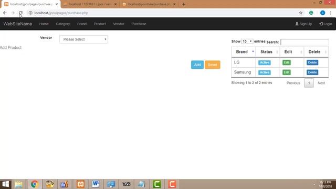
Task: Open the Purchase navbar item
Action: (x=139, y=24)
